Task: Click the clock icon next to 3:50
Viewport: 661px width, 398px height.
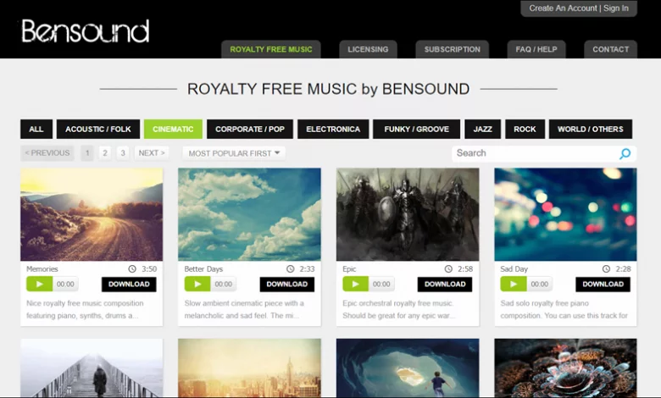Action: [x=132, y=268]
